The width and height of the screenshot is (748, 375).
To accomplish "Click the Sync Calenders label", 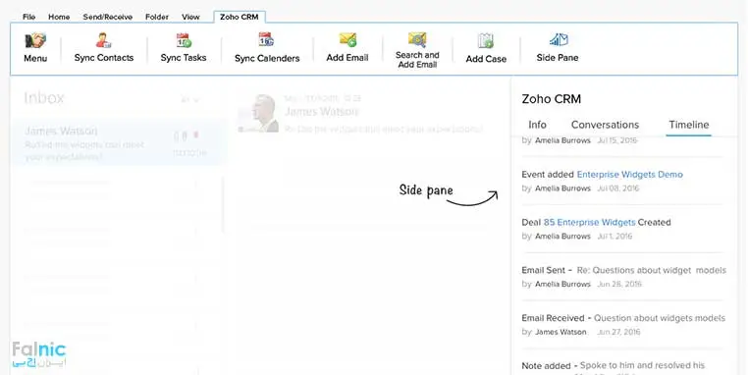I will tap(267, 58).
